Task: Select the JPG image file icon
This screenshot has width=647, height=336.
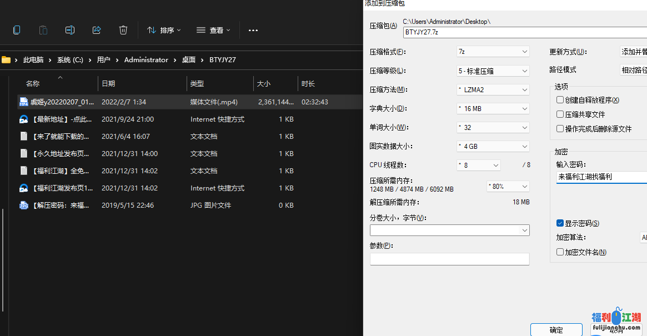Action: [24, 205]
